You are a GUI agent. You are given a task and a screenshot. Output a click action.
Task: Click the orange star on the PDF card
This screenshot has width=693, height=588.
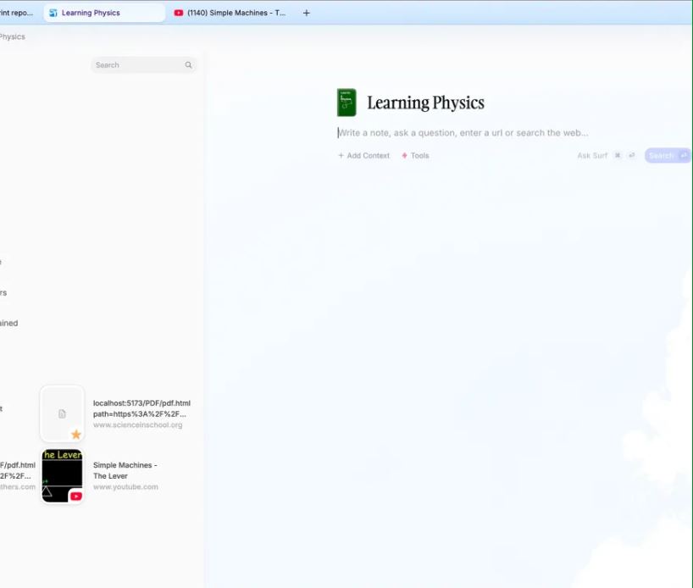tap(76, 434)
